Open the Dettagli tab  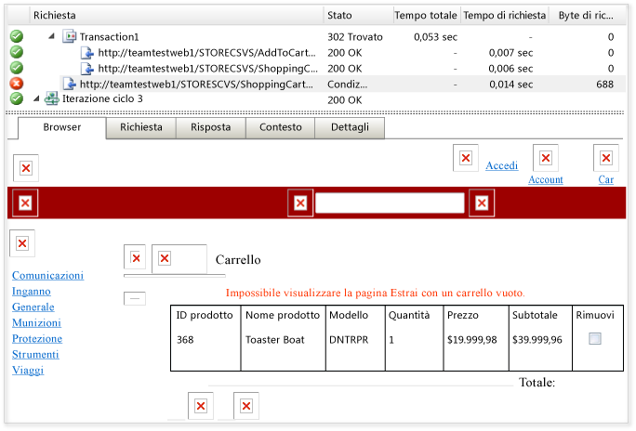point(350,127)
